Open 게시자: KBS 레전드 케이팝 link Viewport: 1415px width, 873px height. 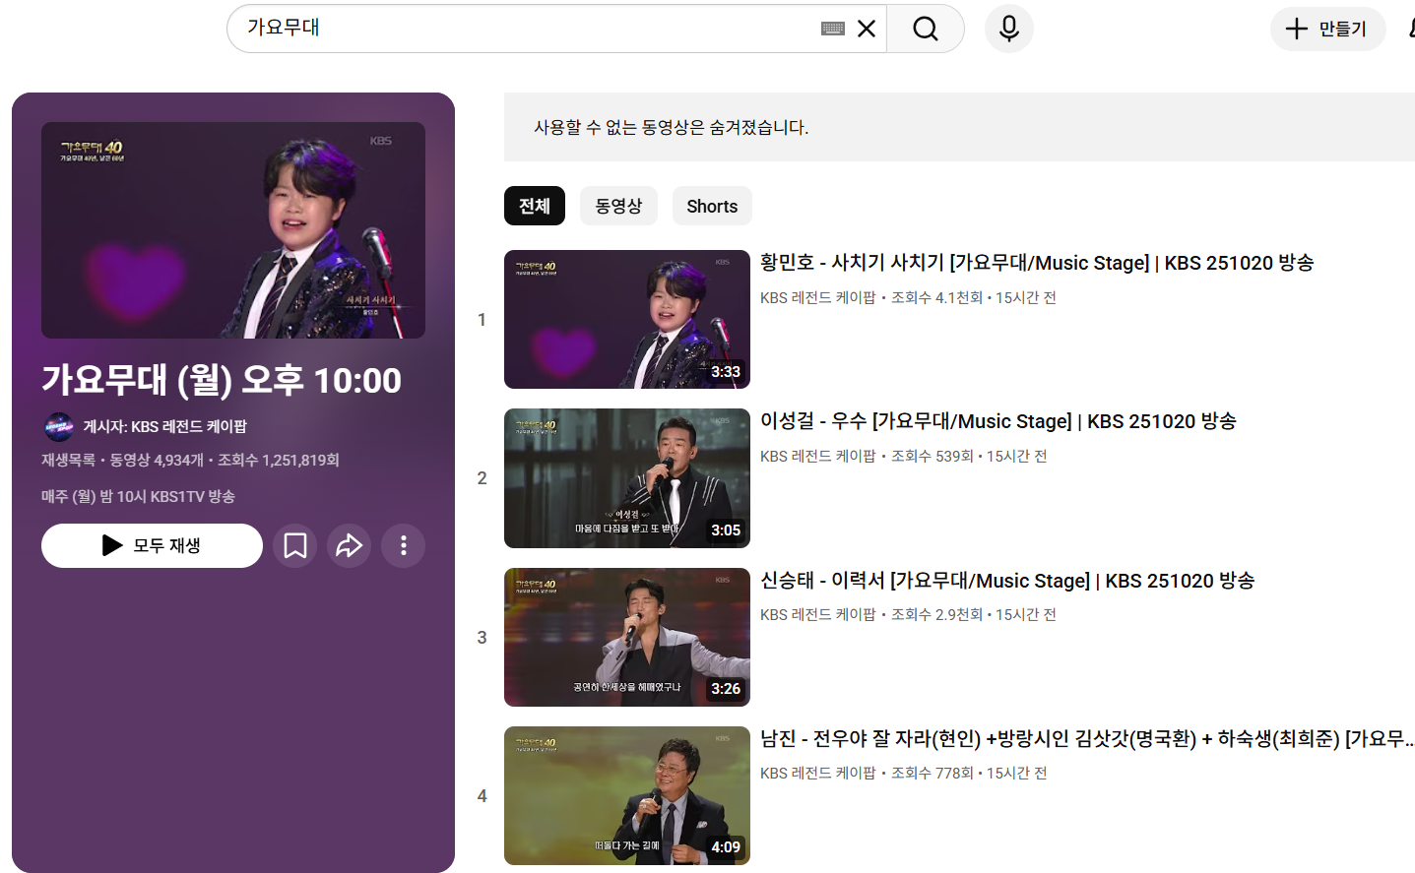tap(165, 426)
